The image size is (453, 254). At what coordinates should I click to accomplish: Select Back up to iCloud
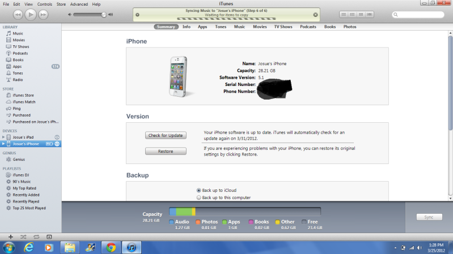click(199, 190)
